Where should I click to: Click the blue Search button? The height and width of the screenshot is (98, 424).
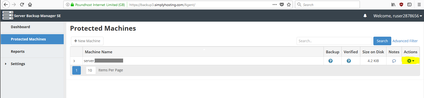click(x=382, y=41)
